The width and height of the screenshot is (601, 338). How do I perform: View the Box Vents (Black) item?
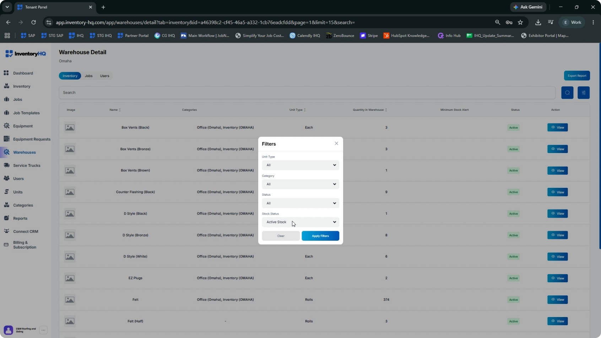(x=557, y=127)
